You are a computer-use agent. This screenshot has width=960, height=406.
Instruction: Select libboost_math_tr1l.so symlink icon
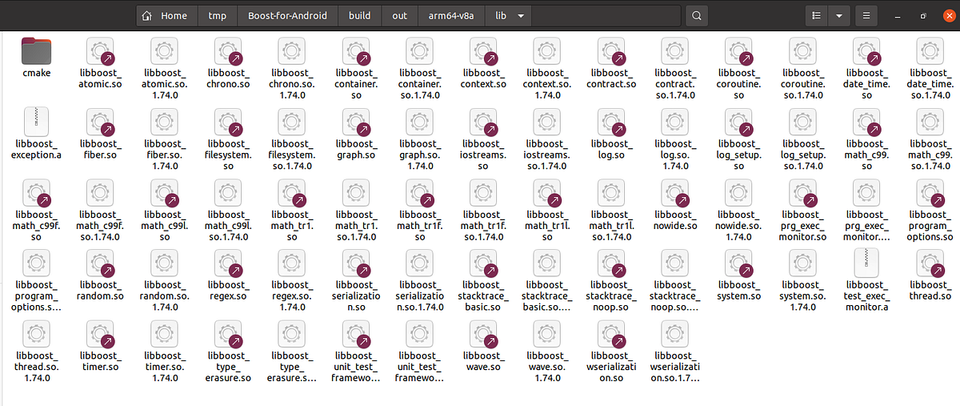pos(549,191)
